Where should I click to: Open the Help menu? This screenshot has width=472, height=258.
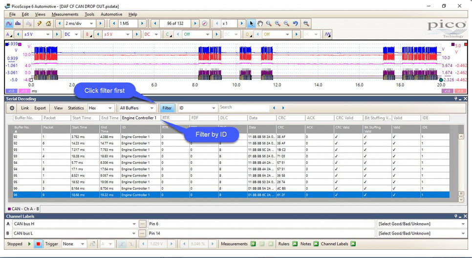coord(133,14)
